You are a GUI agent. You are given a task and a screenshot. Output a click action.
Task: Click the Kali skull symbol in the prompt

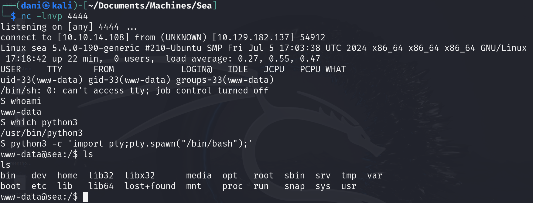46,5
